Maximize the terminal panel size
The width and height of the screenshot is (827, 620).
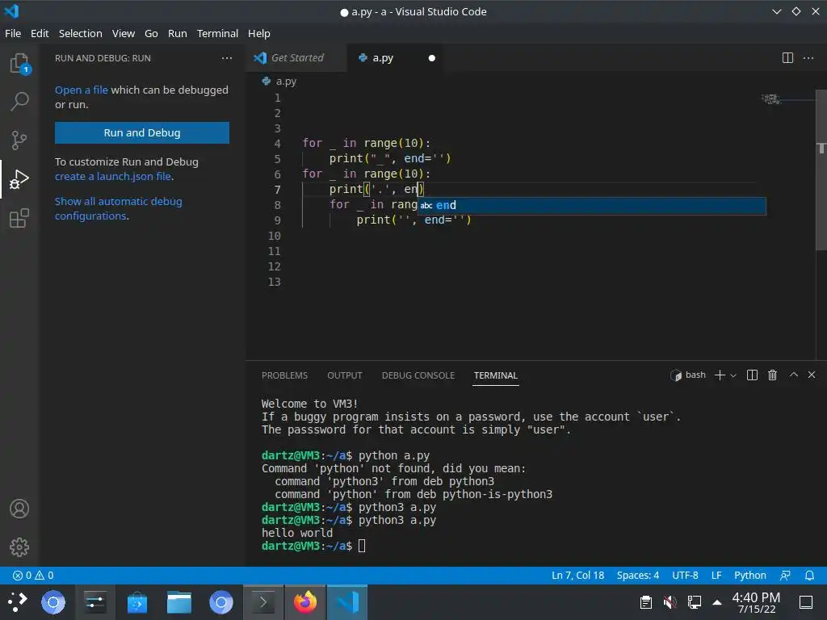click(x=793, y=375)
